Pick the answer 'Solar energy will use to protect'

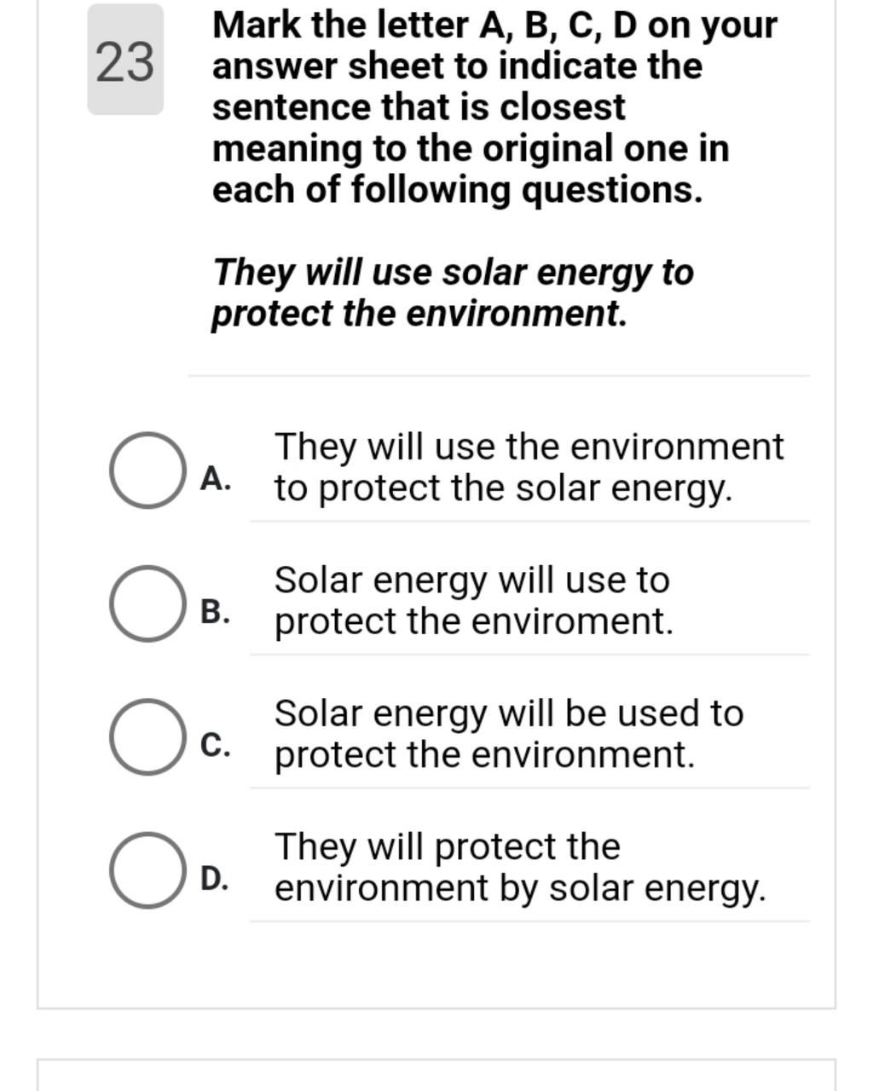(473, 601)
